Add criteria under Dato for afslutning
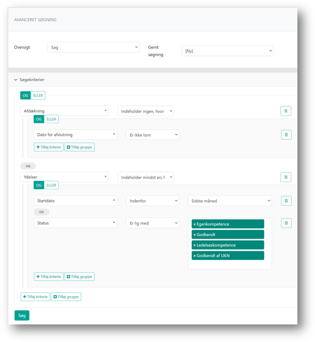Image resolution: width=315 pixels, height=342 pixels. click(48, 147)
